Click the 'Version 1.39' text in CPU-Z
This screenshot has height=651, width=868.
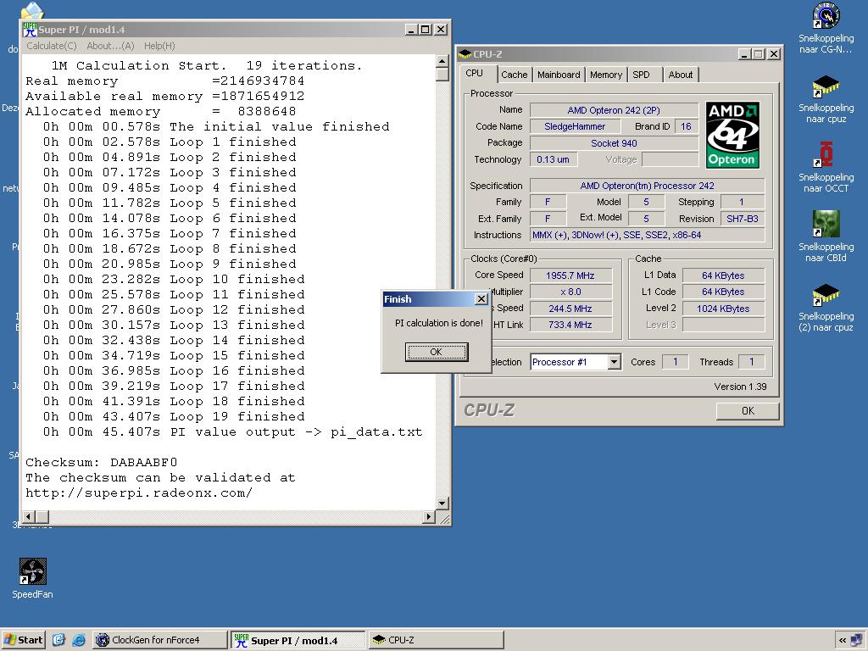740,387
